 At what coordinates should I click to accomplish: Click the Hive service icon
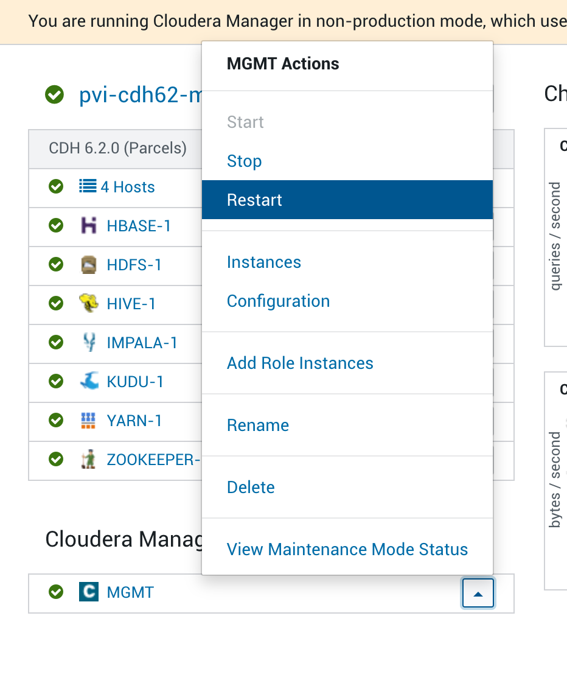click(x=89, y=304)
